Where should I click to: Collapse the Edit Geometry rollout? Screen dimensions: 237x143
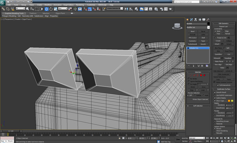(224, 23)
